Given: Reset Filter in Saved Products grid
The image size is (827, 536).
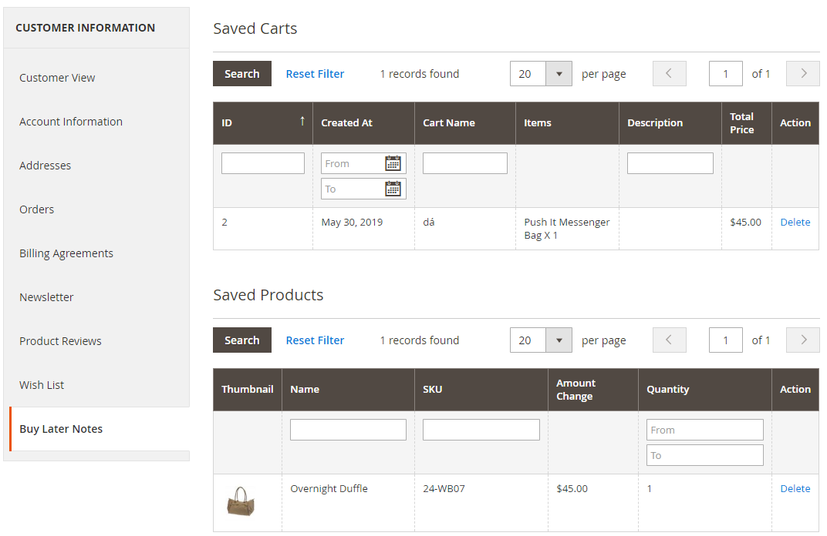Looking at the screenshot, I should coord(315,340).
